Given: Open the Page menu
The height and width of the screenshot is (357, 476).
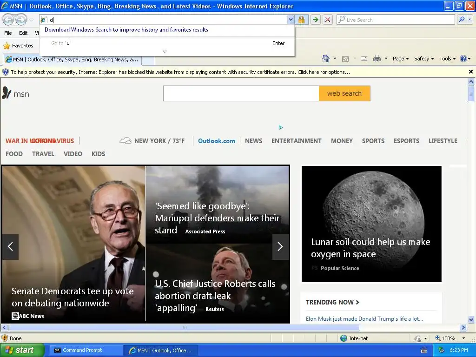Looking at the screenshot, I should (400, 59).
